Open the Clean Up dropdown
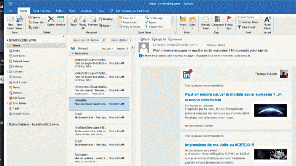Screen dimensions: 296x166 pyautogui.click(x=37, y=22)
